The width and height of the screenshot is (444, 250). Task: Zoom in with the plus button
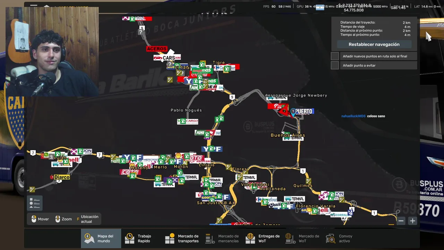click(412, 221)
